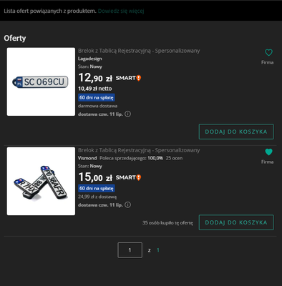Click SMART badge next to 15,00 zł

128,177
